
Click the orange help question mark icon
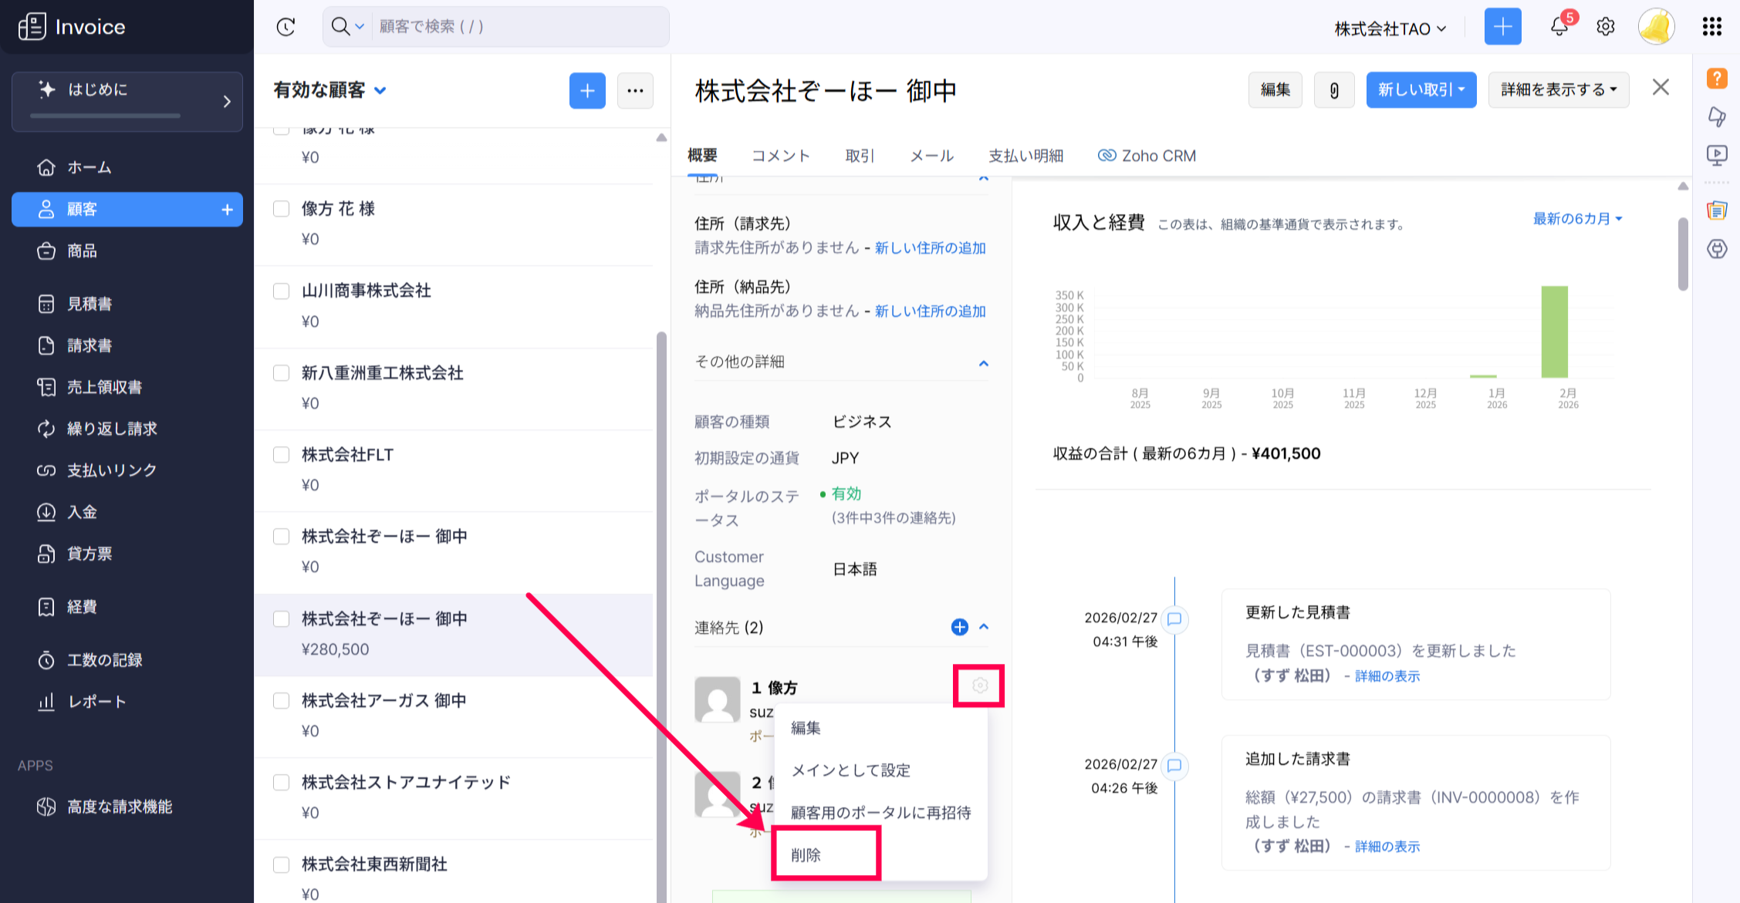1717,78
